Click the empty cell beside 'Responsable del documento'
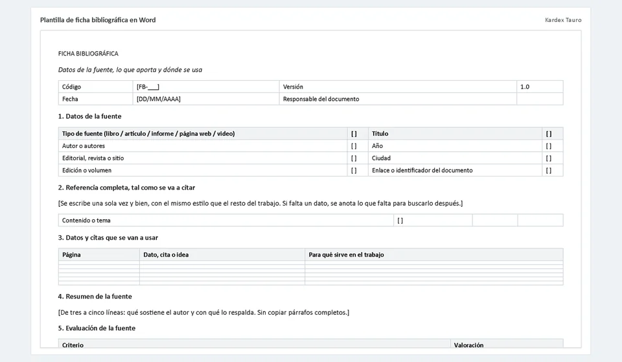This screenshot has width=622, height=362. (x=540, y=99)
